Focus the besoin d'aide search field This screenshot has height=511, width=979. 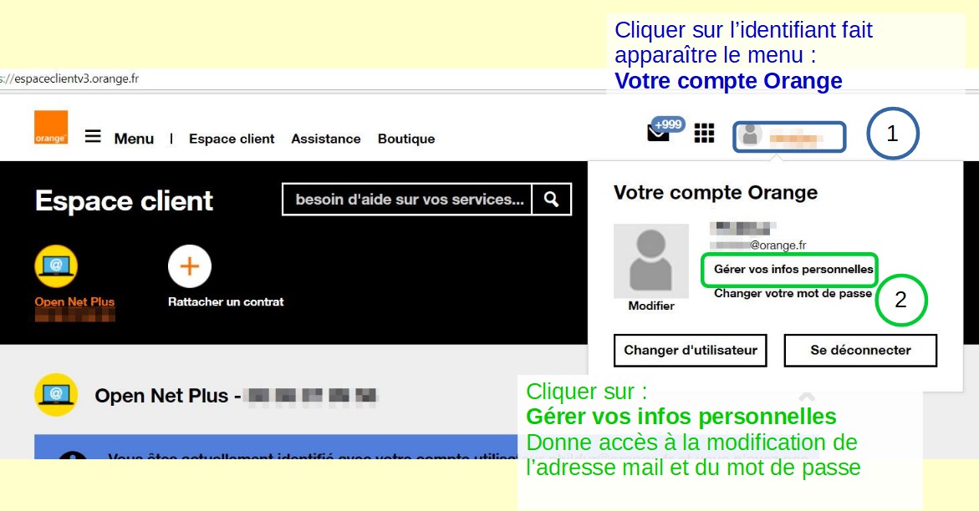(x=407, y=199)
